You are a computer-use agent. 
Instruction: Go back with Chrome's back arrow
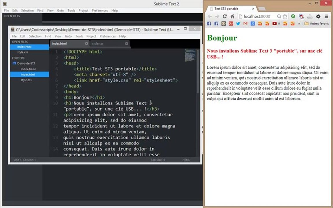click(210, 16)
